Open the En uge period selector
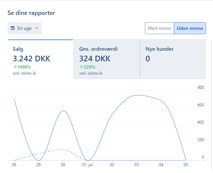Screen dimensions: 213x173 (x=25, y=28)
